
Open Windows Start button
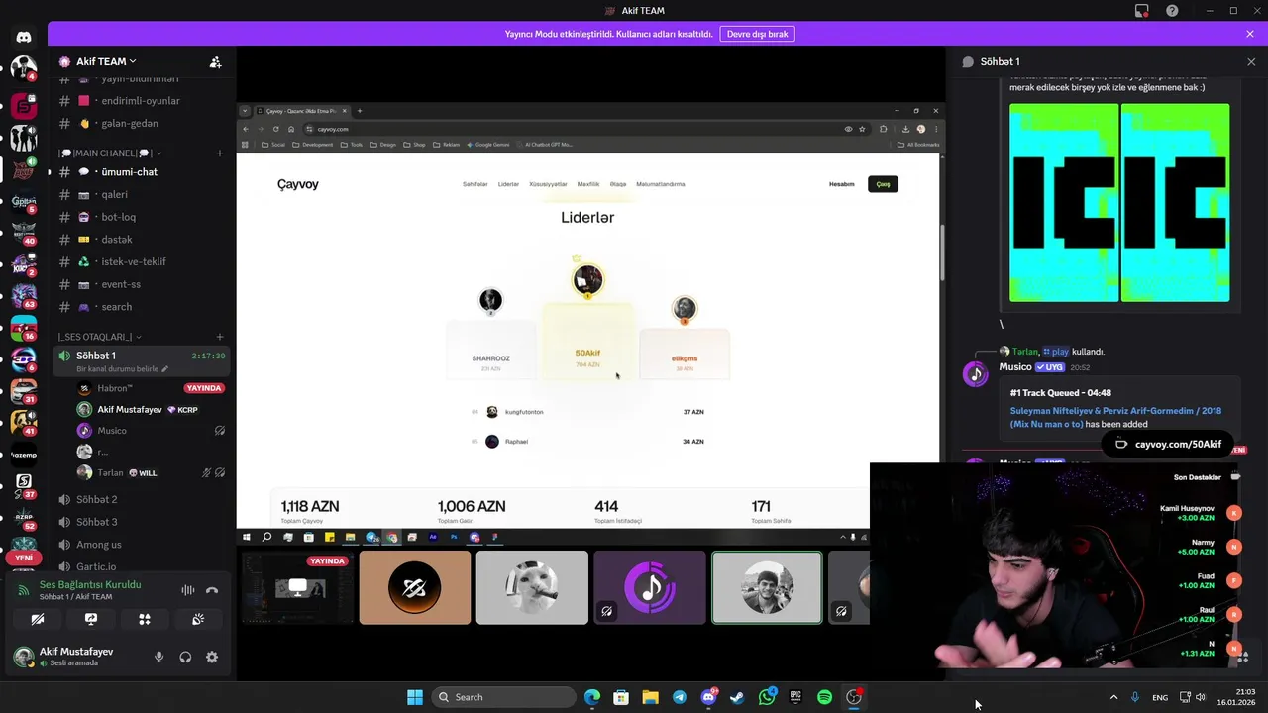415,697
